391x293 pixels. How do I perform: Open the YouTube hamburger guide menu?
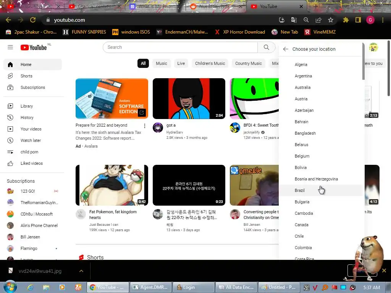(x=10, y=47)
